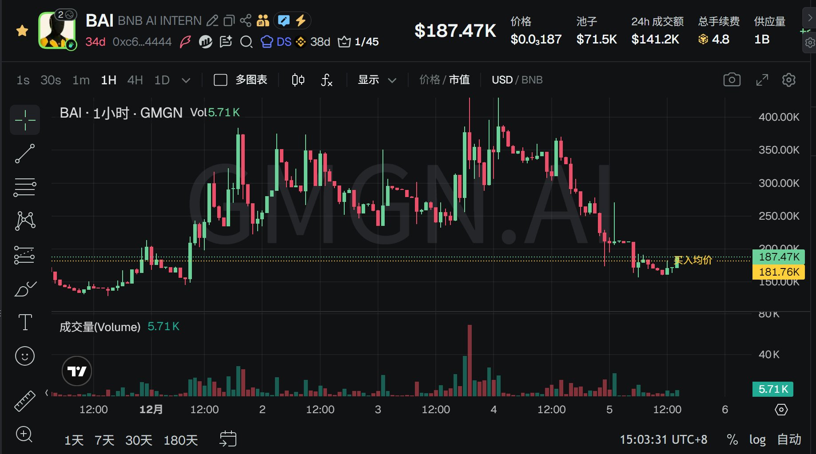Click the green 187.47K price label
816x454 pixels.
click(x=779, y=257)
